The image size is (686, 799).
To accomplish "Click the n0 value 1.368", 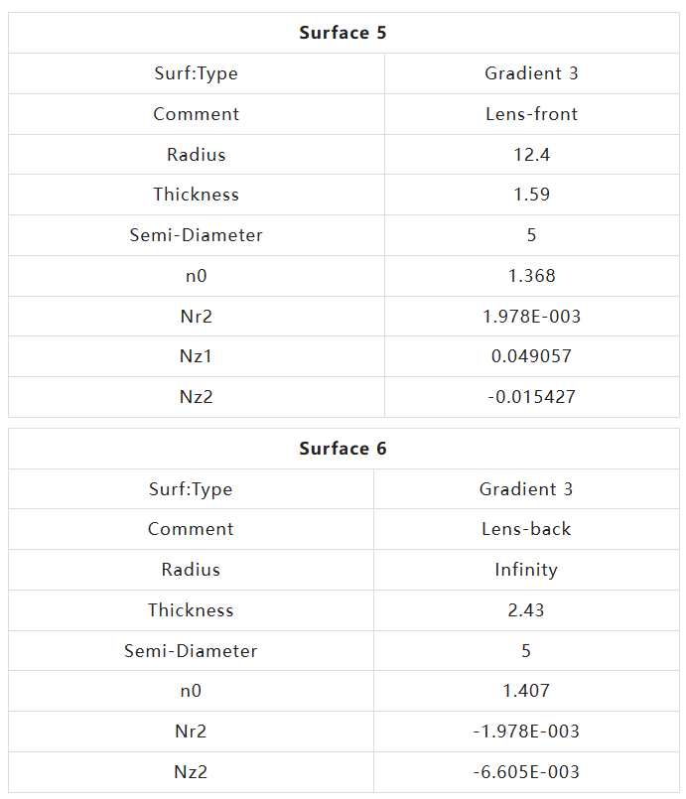I will 531,276.
